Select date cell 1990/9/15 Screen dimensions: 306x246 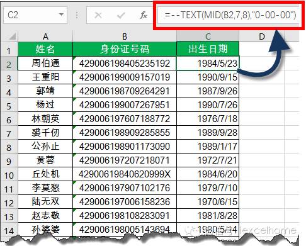coord(208,77)
